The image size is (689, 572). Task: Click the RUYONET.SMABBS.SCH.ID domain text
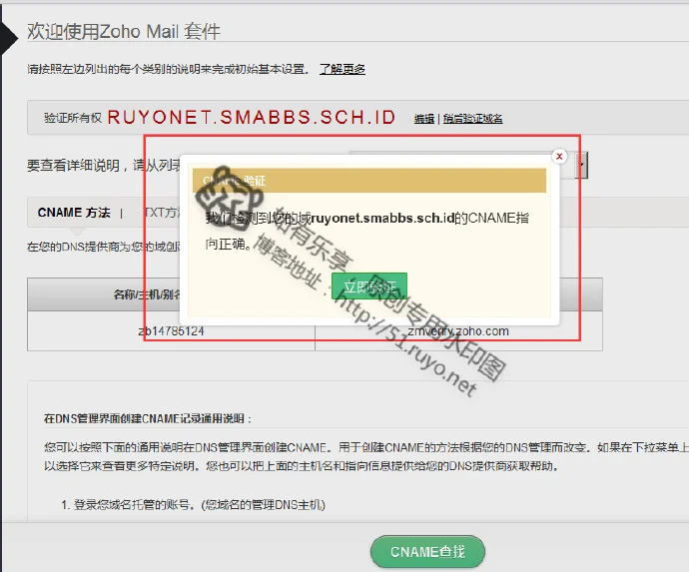click(x=252, y=118)
